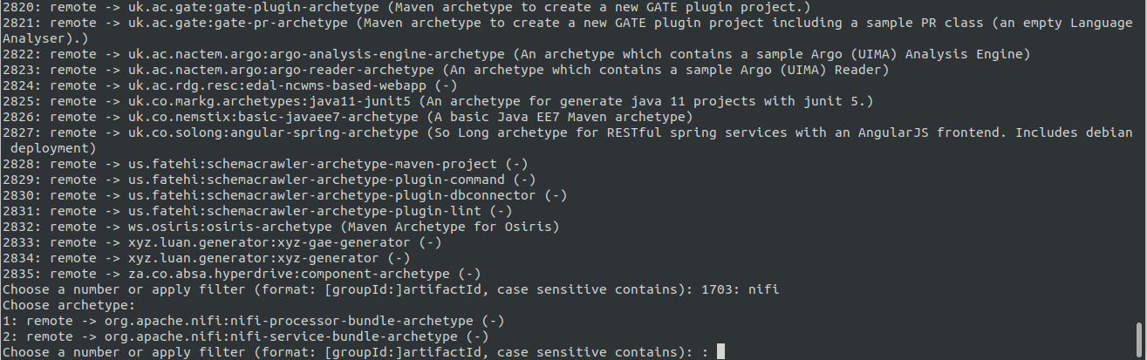Viewport: 1147px width, 360px height.
Task: Click line 2824 edal-ncwms-based-webapp
Action: coord(229,85)
